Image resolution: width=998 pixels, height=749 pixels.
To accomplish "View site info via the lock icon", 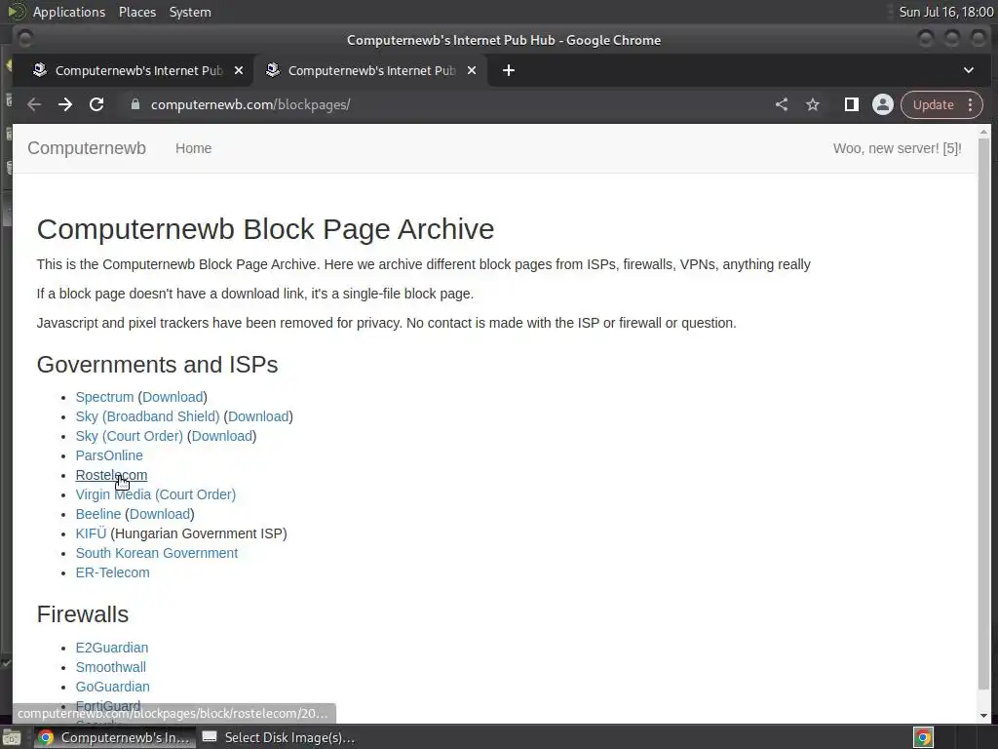I will pyautogui.click(x=134, y=104).
